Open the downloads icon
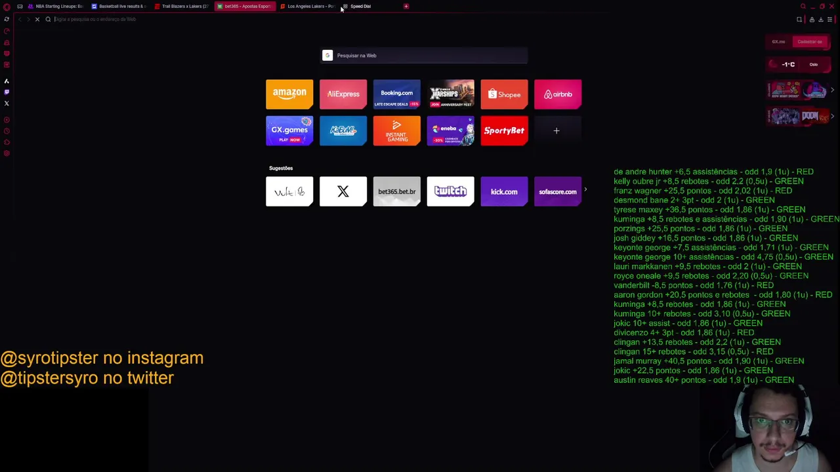This screenshot has width=840, height=472. 821,20
